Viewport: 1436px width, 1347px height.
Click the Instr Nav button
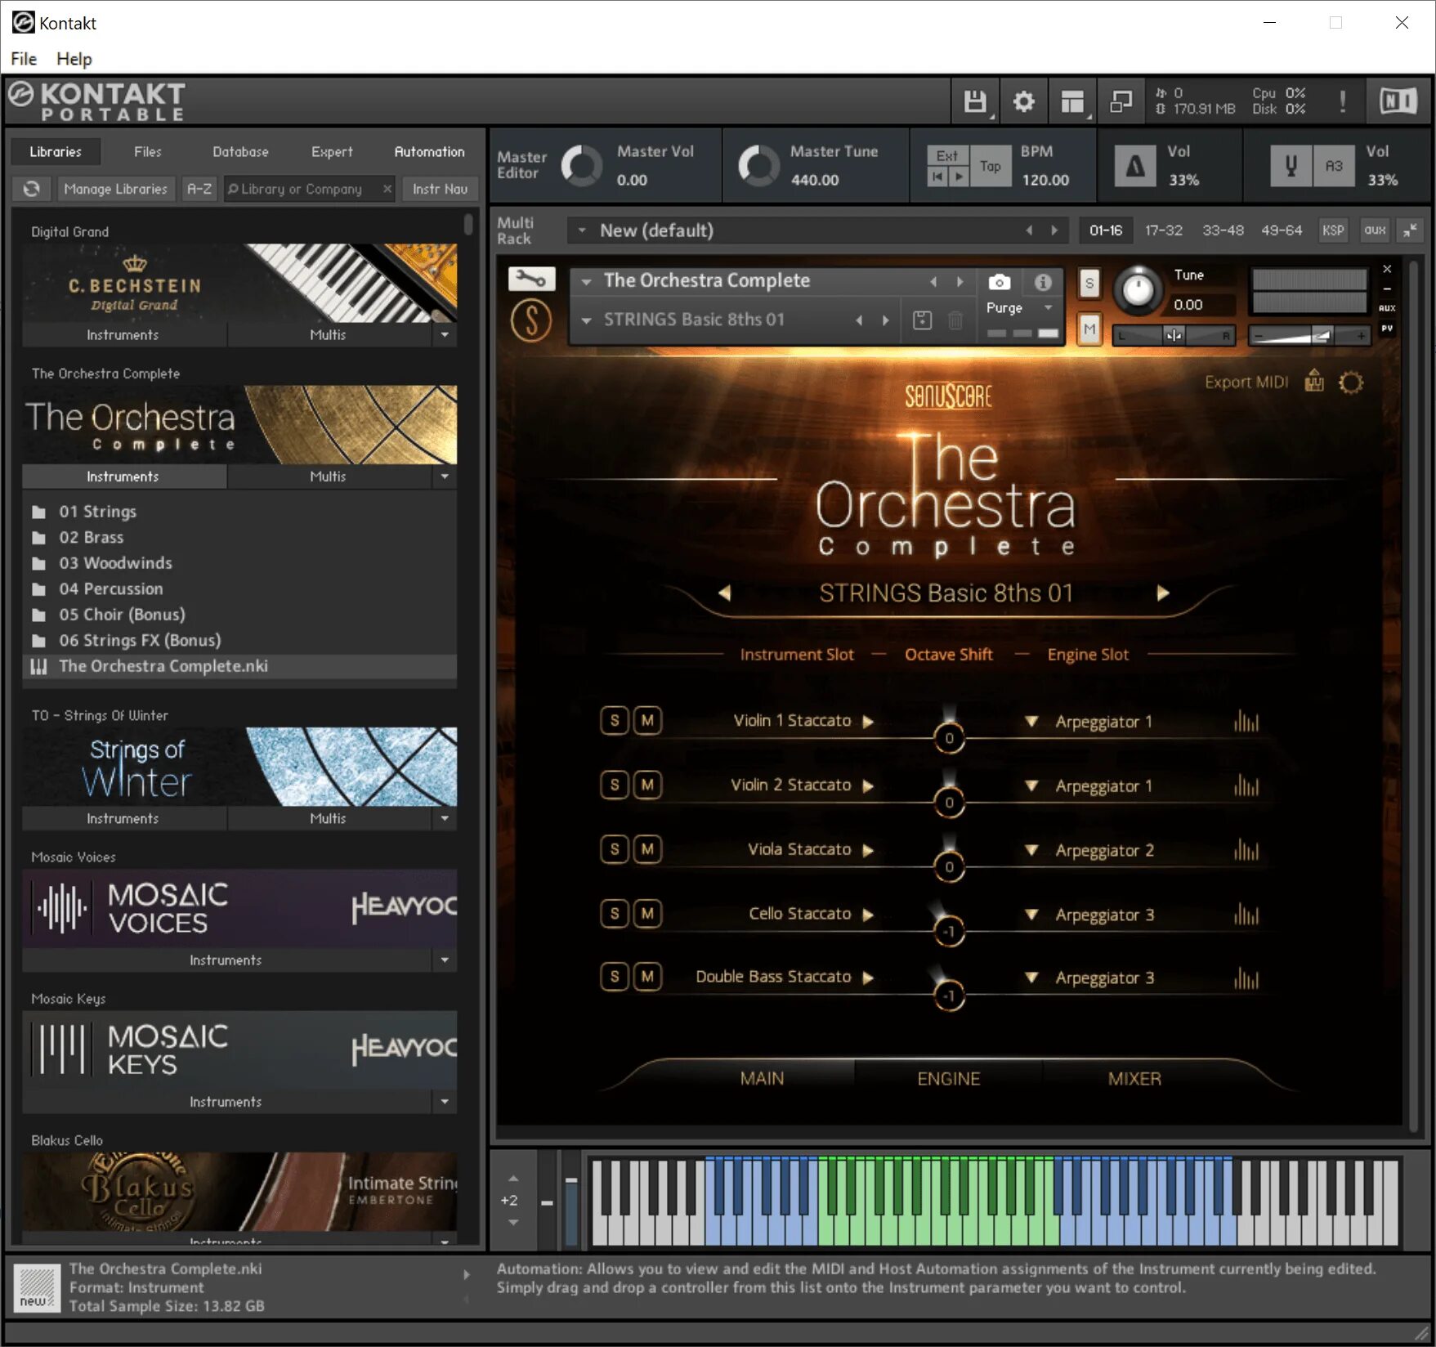click(x=440, y=189)
